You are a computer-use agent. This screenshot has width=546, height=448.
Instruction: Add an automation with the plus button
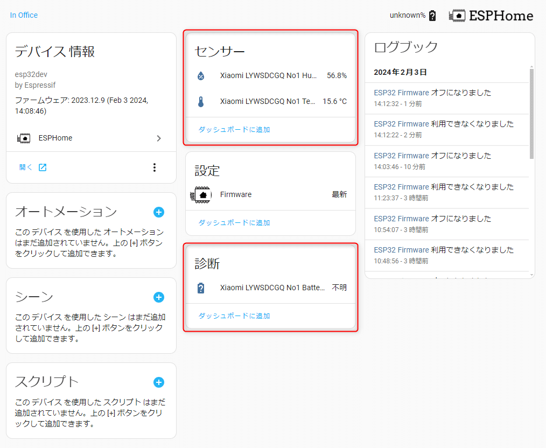[x=159, y=212]
